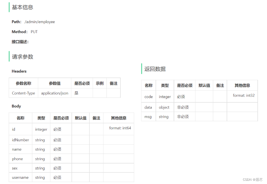Click the Body subsection label
The height and width of the screenshot is (184, 267).
tap(16, 106)
